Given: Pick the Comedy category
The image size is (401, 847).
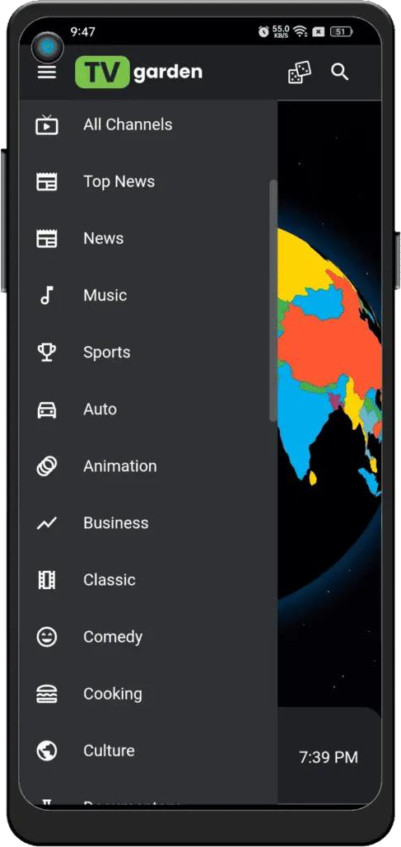Looking at the screenshot, I should point(148,637).
